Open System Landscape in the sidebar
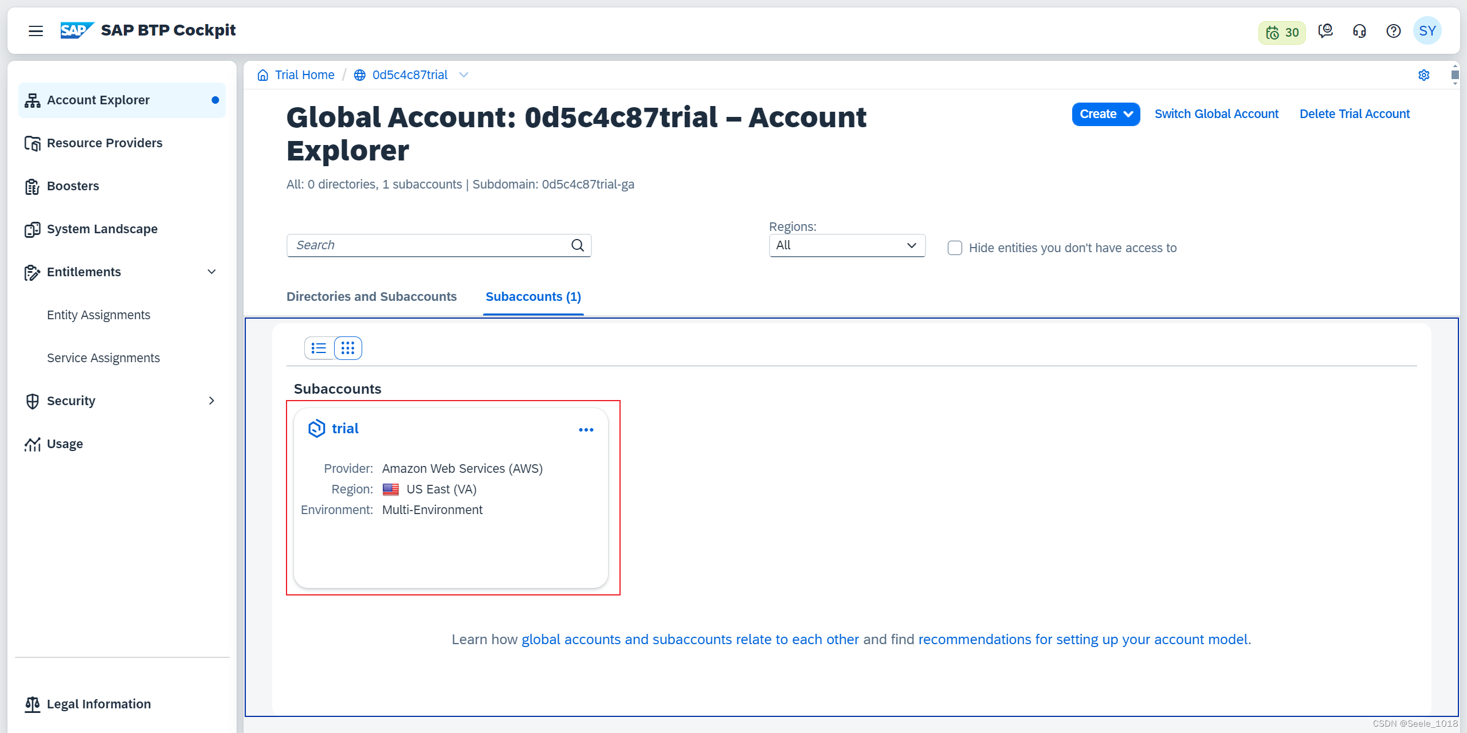The height and width of the screenshot is (733, 1467). (122, 229)
